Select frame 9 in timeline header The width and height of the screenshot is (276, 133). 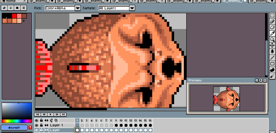[116, 121]
